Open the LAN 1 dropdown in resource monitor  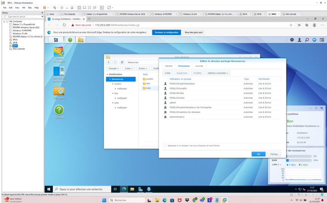coord(277,165)
